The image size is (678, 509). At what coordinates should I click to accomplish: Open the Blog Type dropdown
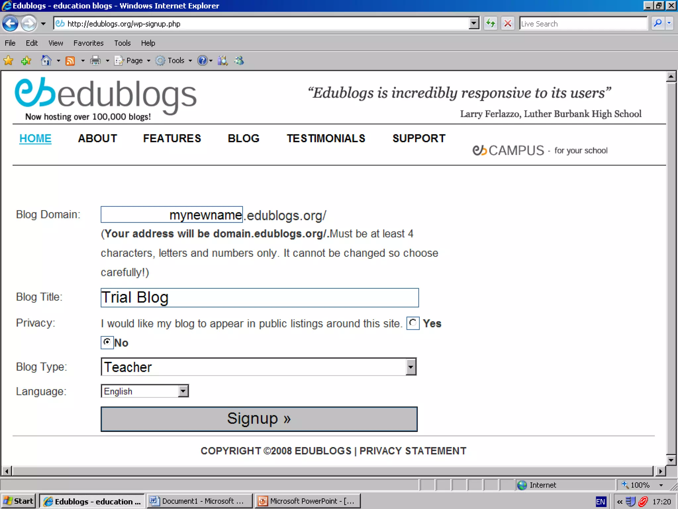411,367
